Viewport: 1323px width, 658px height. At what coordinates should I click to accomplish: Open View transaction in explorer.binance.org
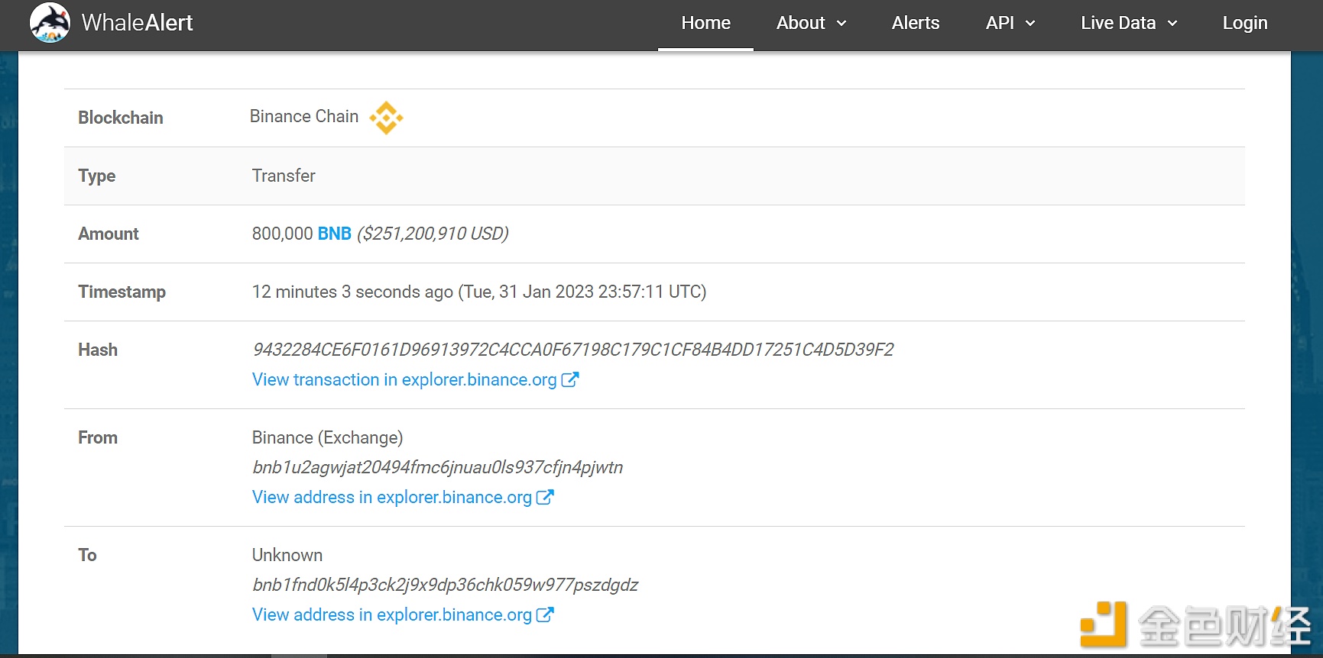point(404,379)
